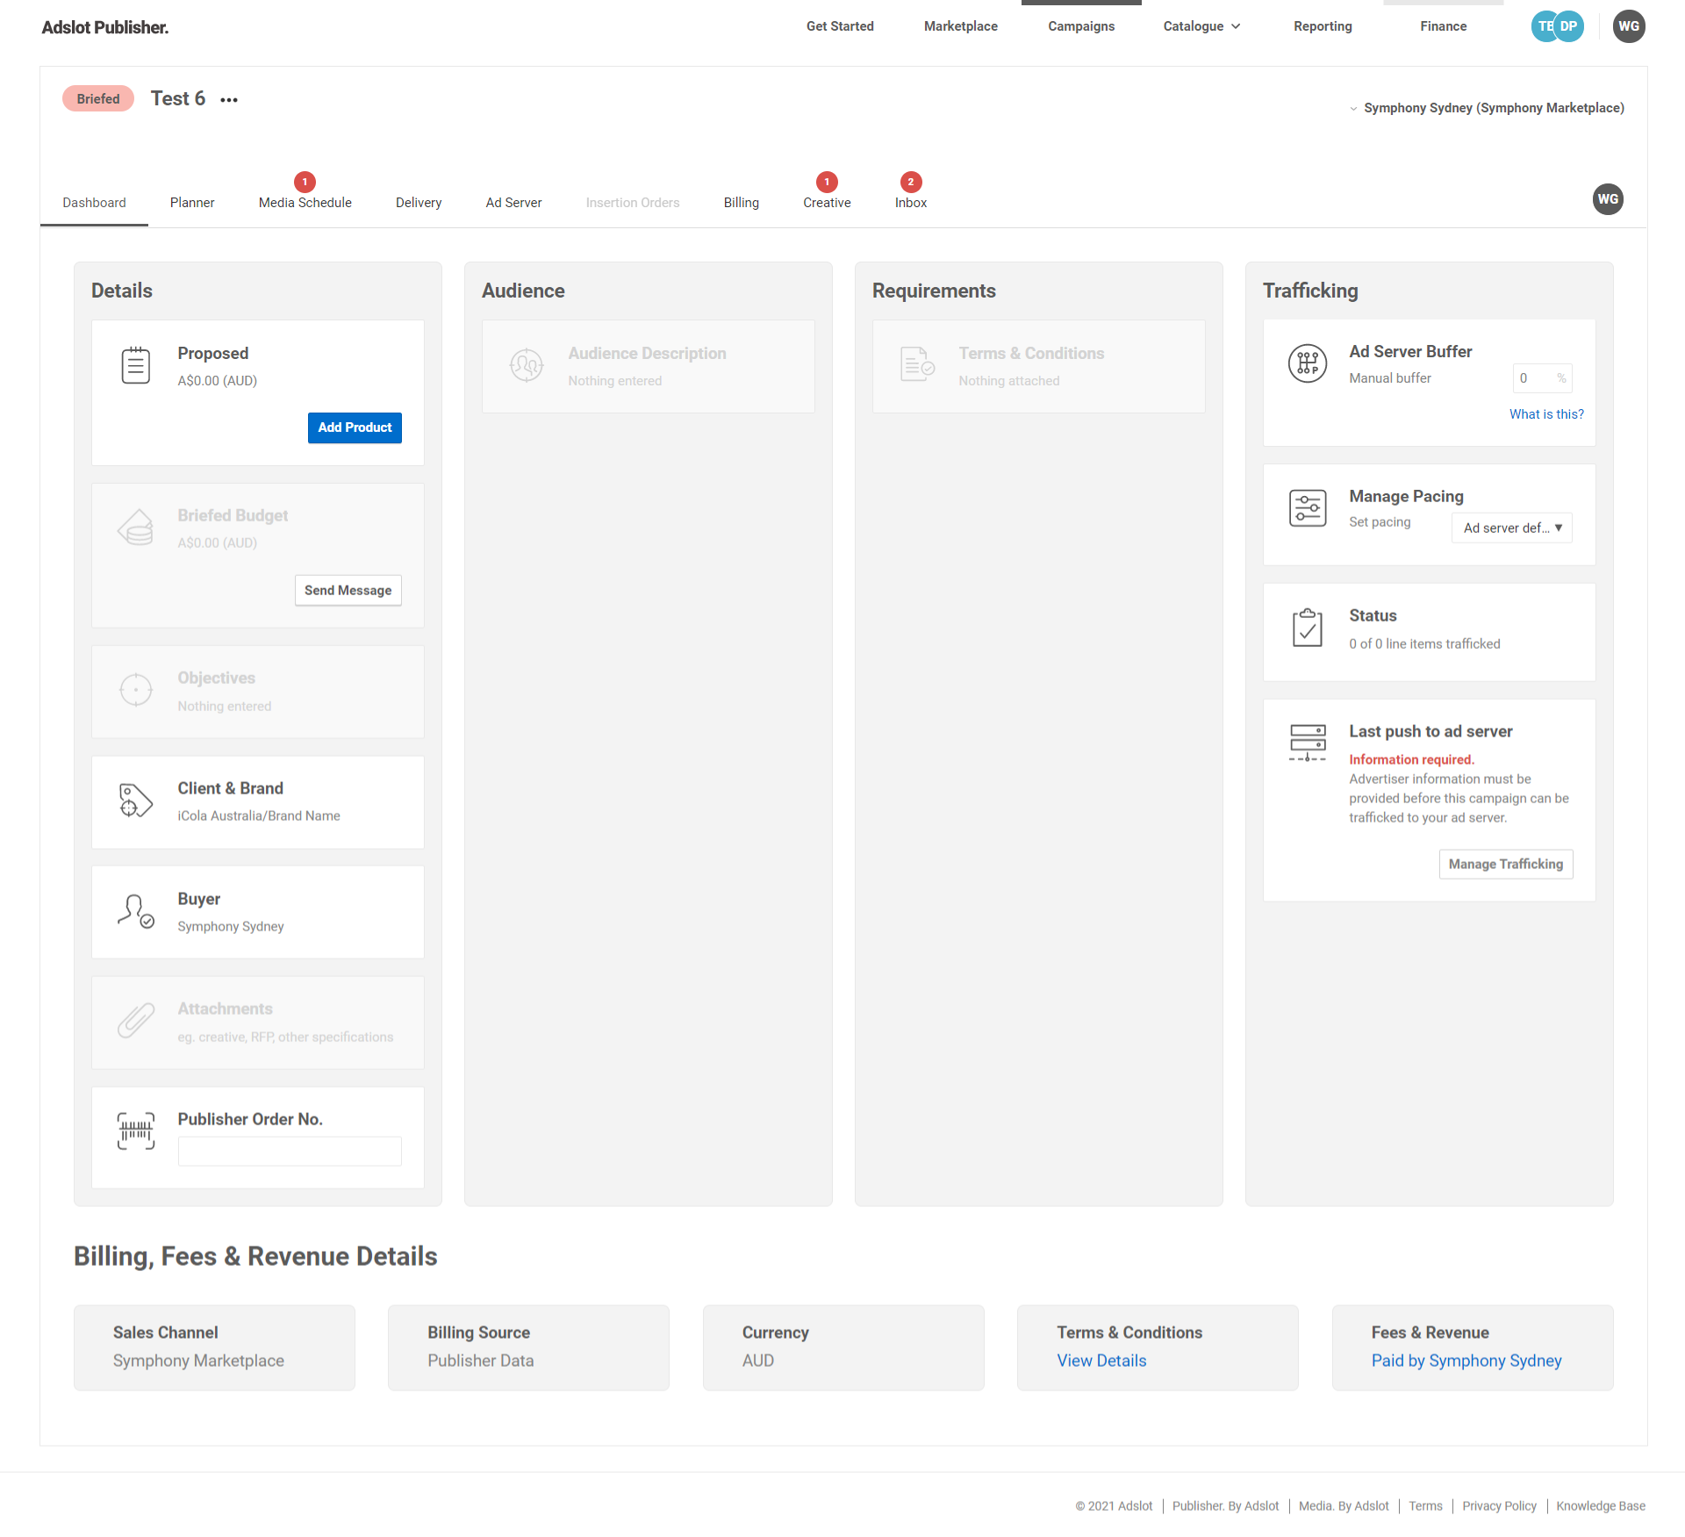Image resolution: width=1685 pixels, height=1537 pixels.
Task: Click the Proposed clipboard icon
Action: (x=135, y=365)
